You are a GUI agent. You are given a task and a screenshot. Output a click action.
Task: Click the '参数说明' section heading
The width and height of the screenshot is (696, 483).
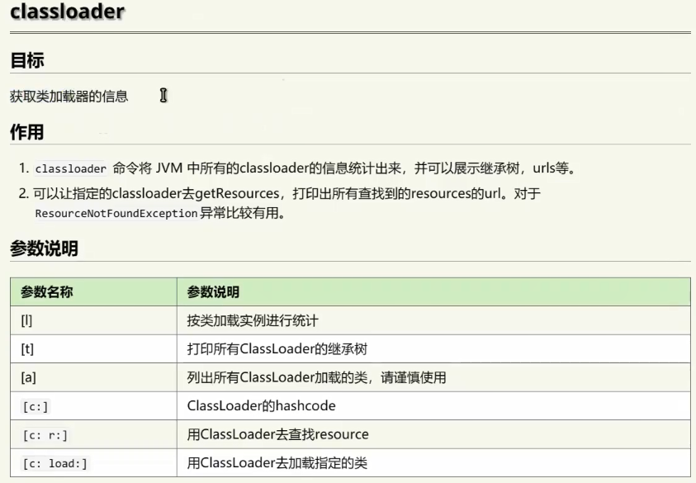(x=44, y=249)
